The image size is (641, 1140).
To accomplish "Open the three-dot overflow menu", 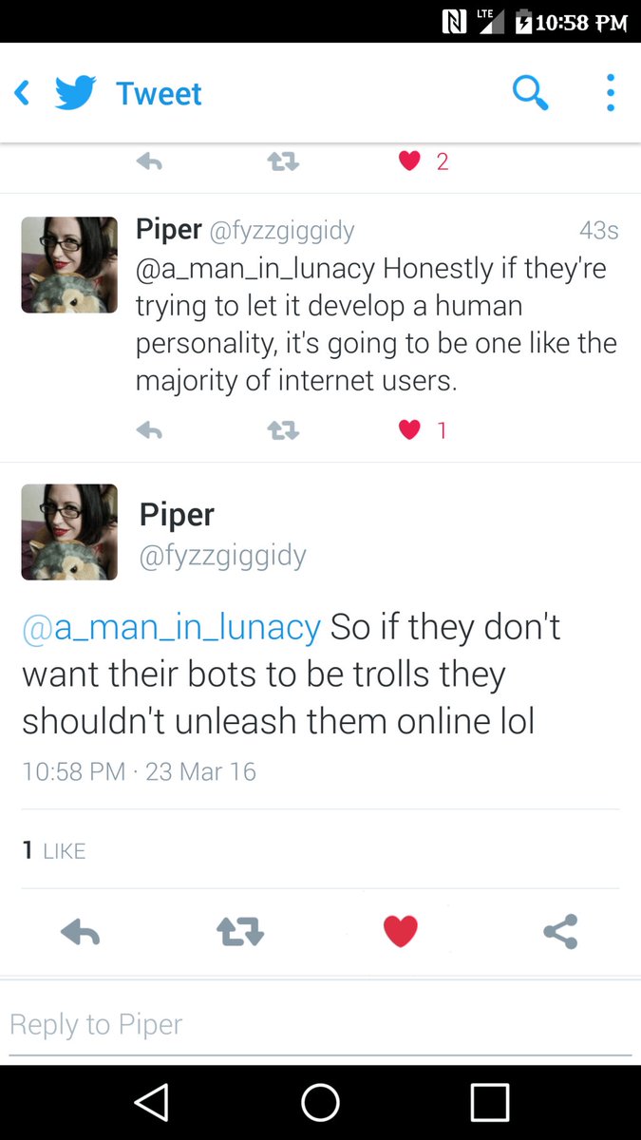I will (x=610, y=93).
